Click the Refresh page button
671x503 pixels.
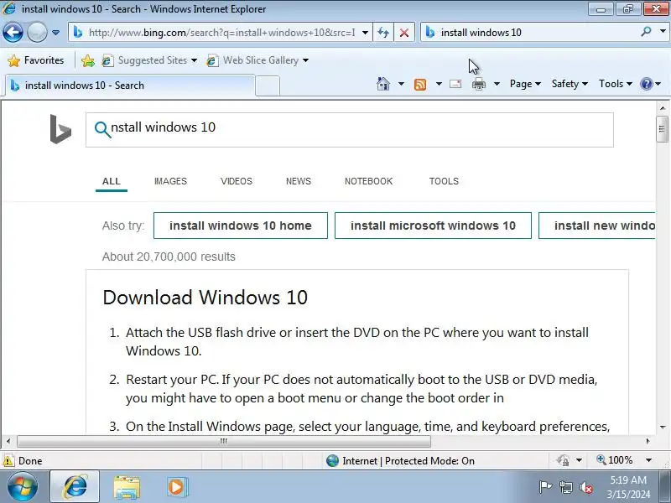pos(383,33)
